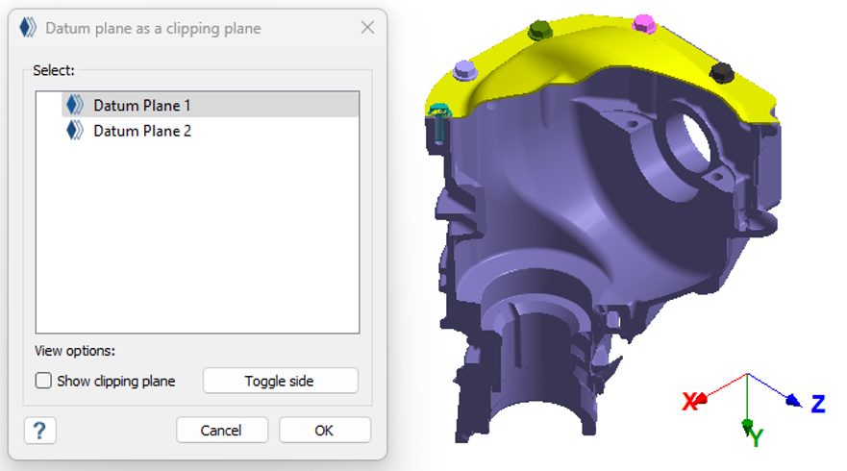
Task: Select the pink bolt on the cover
Action: [x=647, y=23]
